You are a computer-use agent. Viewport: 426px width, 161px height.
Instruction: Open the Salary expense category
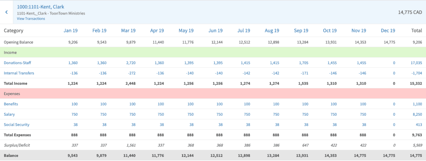point(9,114)
